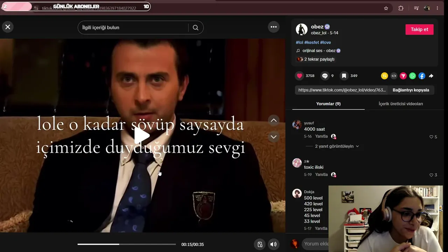Open the #love hashtag
Image resolution: width=448 pixels, height=252 pixels.
(x=325, y=42)
